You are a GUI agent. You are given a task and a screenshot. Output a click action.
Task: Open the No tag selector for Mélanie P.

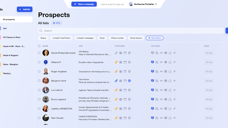click(209, 62)
